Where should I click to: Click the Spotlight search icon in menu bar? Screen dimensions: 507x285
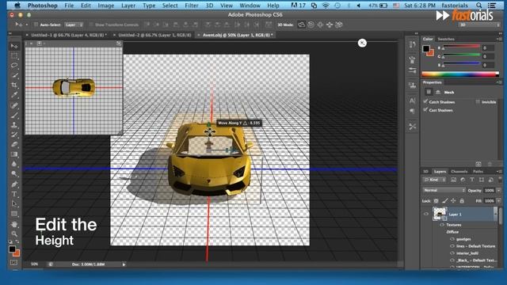coord(479,6)
